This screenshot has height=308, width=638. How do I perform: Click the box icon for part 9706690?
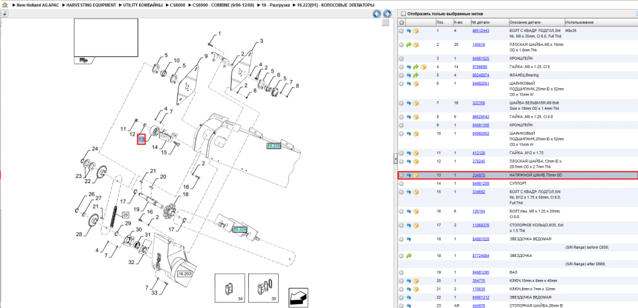coord(423,67)
